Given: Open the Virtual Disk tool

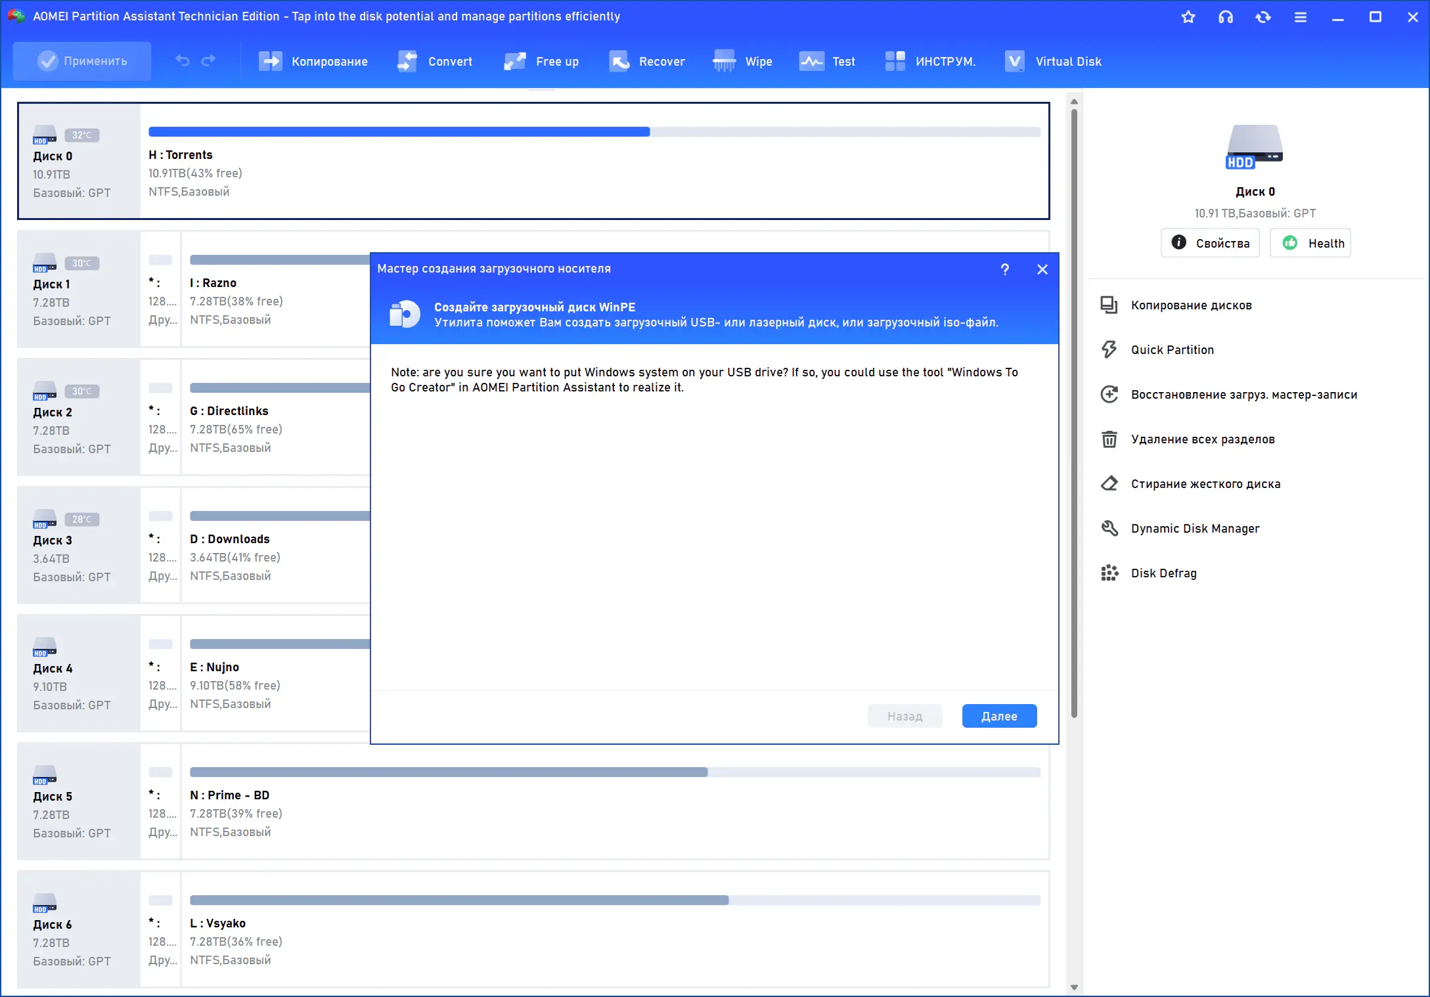Looking at the screenshot, I should [x=1052, y=61].
